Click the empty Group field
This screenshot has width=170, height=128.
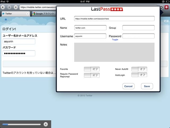pyautogui.click(x=138, y=28)
